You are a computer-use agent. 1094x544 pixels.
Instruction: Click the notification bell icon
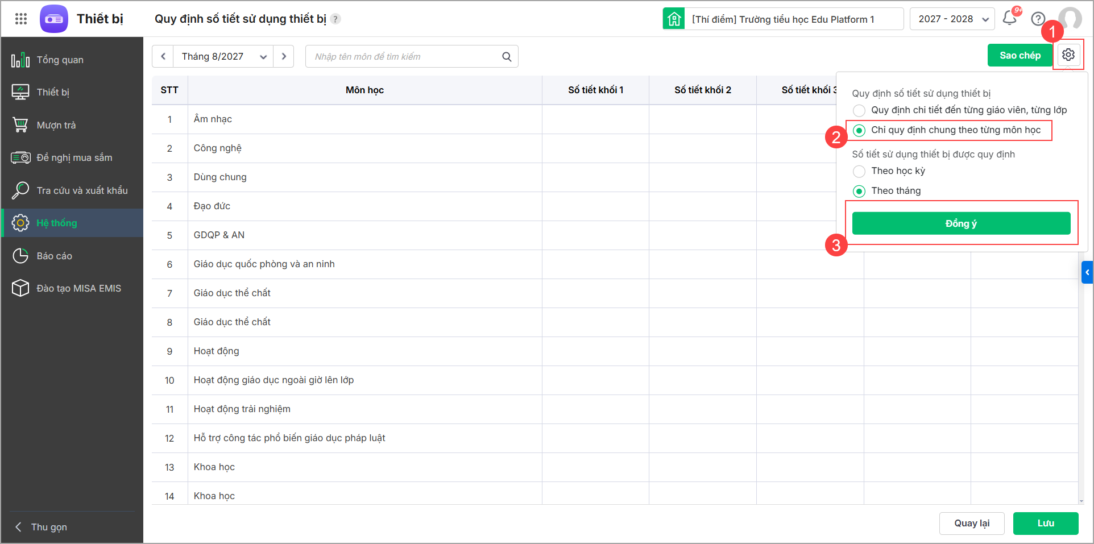(1010, 18)
